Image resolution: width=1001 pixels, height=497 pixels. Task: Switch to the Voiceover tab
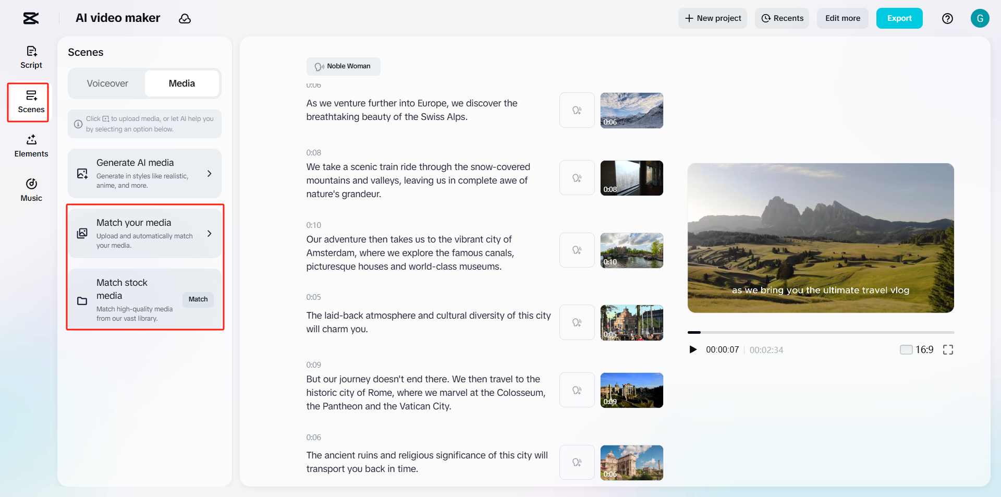point(107,83)
